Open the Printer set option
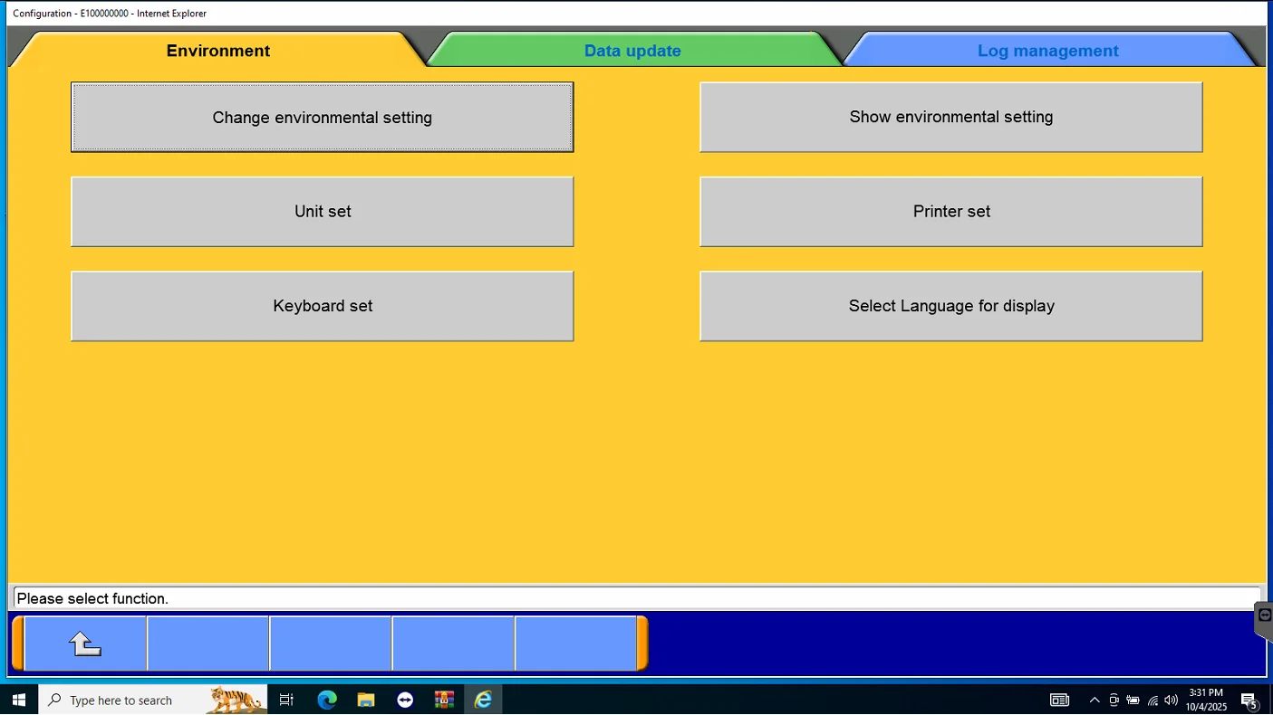 (x=951, y=211)
